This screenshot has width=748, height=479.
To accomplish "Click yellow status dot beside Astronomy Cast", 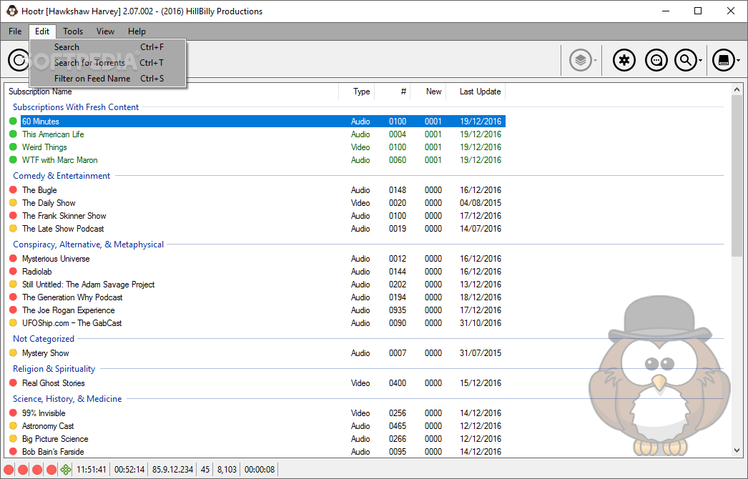I will point(13,426).
